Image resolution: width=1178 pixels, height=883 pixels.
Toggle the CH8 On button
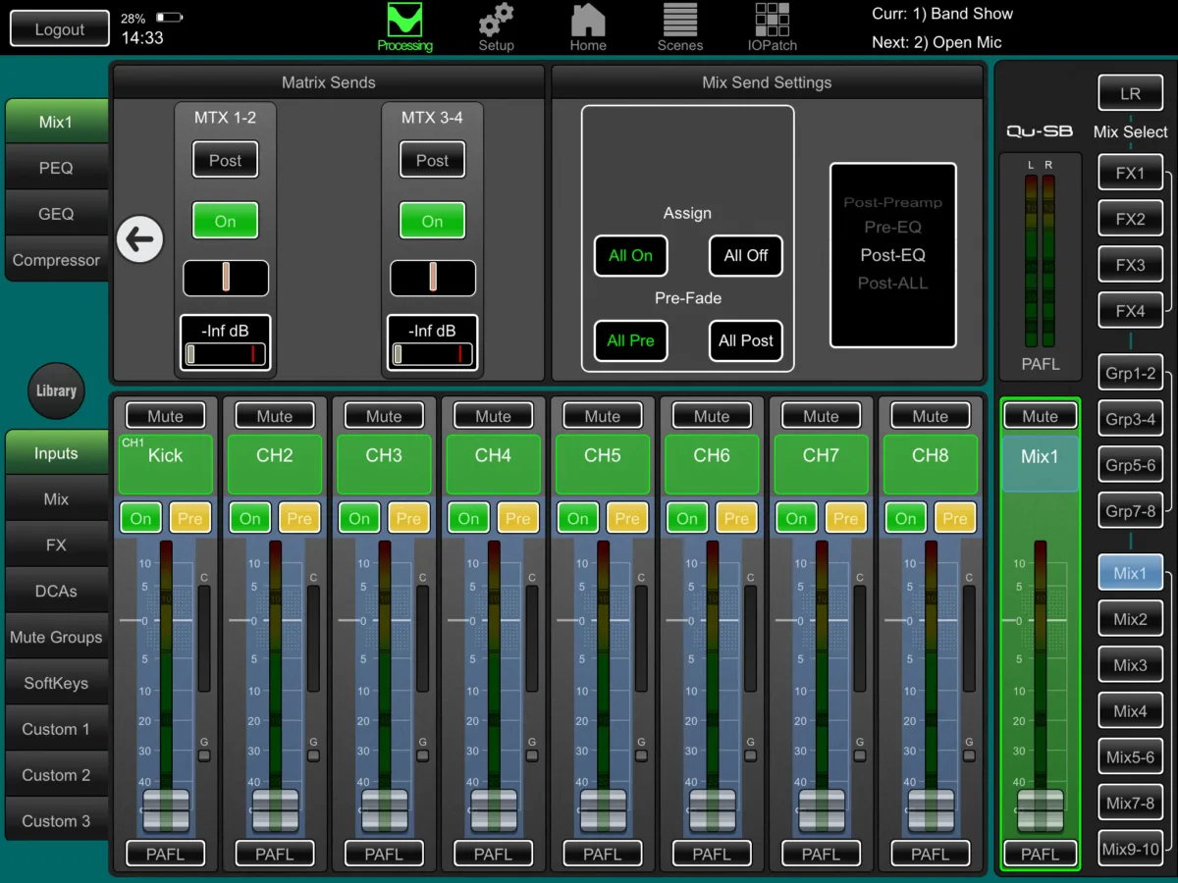pyautogui.click(x=906, y=518)
